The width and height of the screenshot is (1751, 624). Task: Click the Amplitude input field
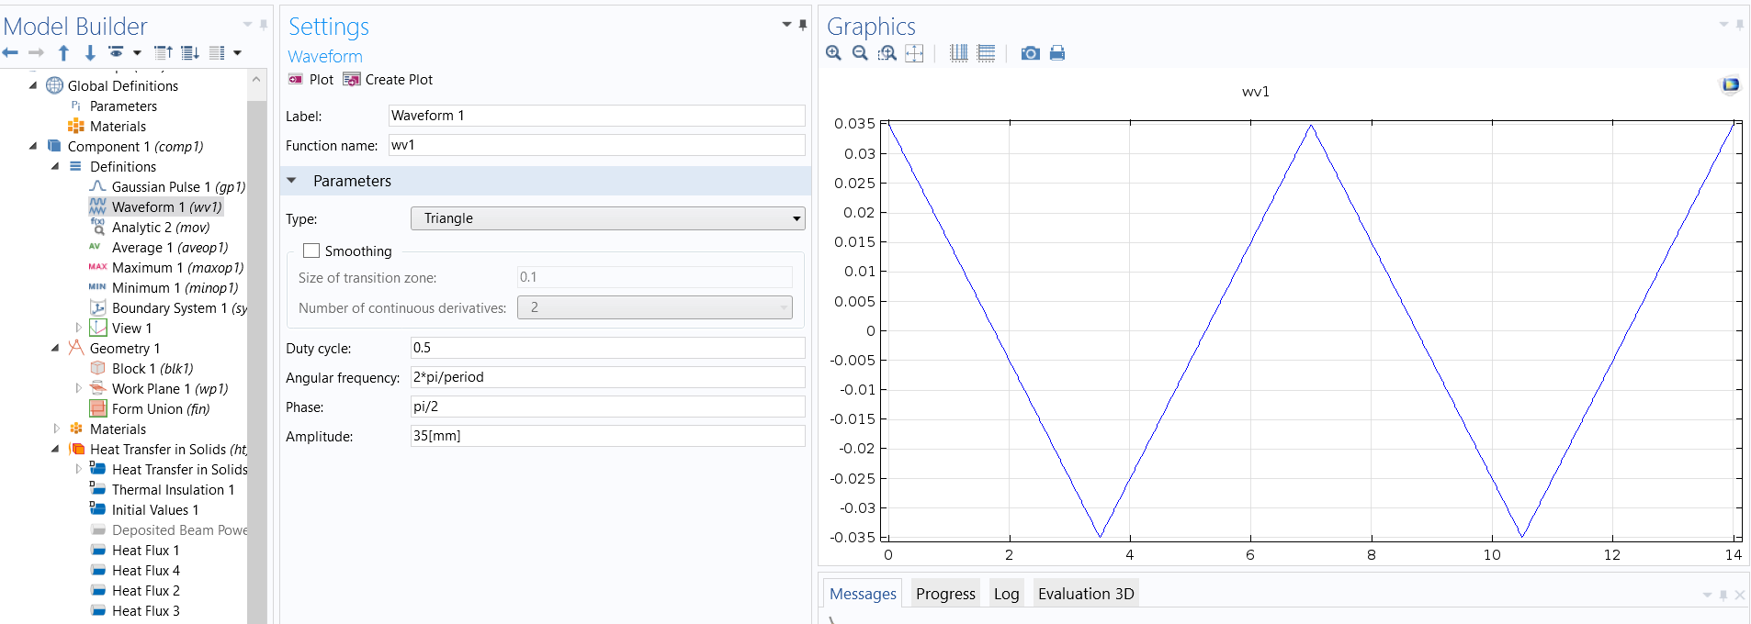coord(607,436)
